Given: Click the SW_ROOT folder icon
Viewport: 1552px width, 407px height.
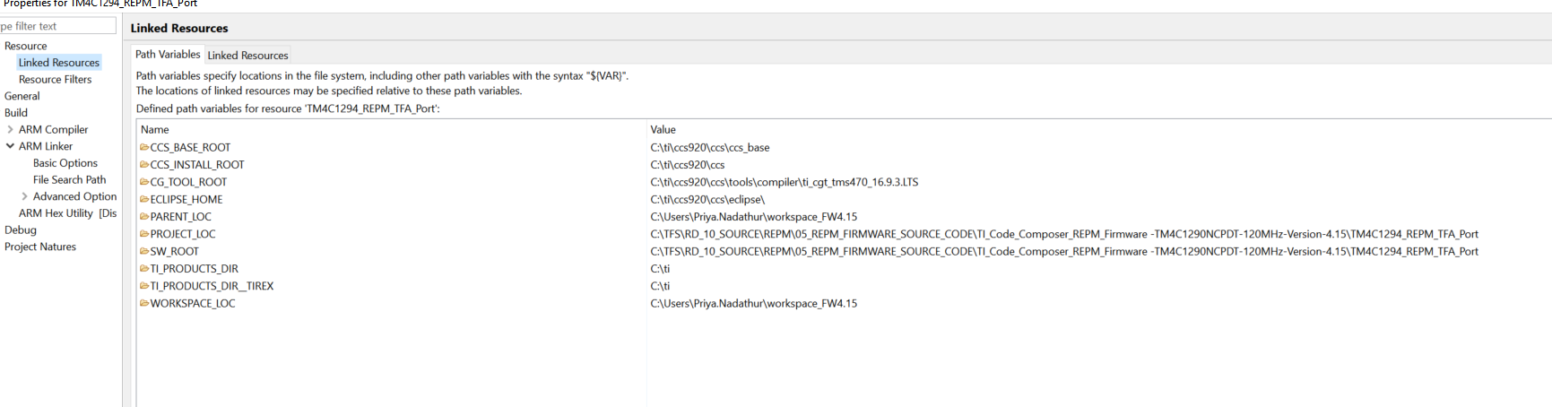Looking at the screenshot, I should coord(144,251).
